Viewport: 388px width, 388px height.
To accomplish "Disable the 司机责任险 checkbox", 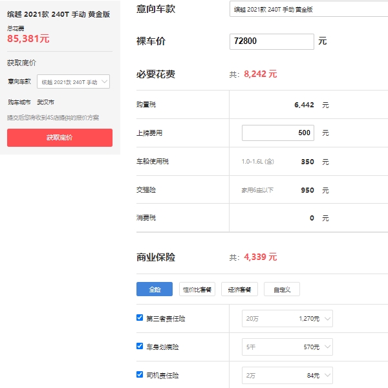I will click(x=140, y=374).
